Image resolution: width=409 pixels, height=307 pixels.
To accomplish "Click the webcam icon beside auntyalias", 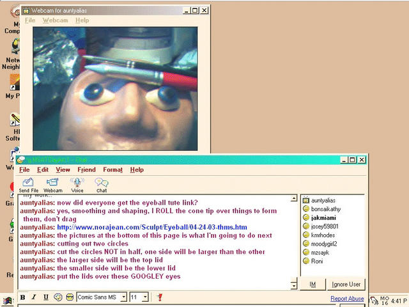I will (x=306, y=200).
